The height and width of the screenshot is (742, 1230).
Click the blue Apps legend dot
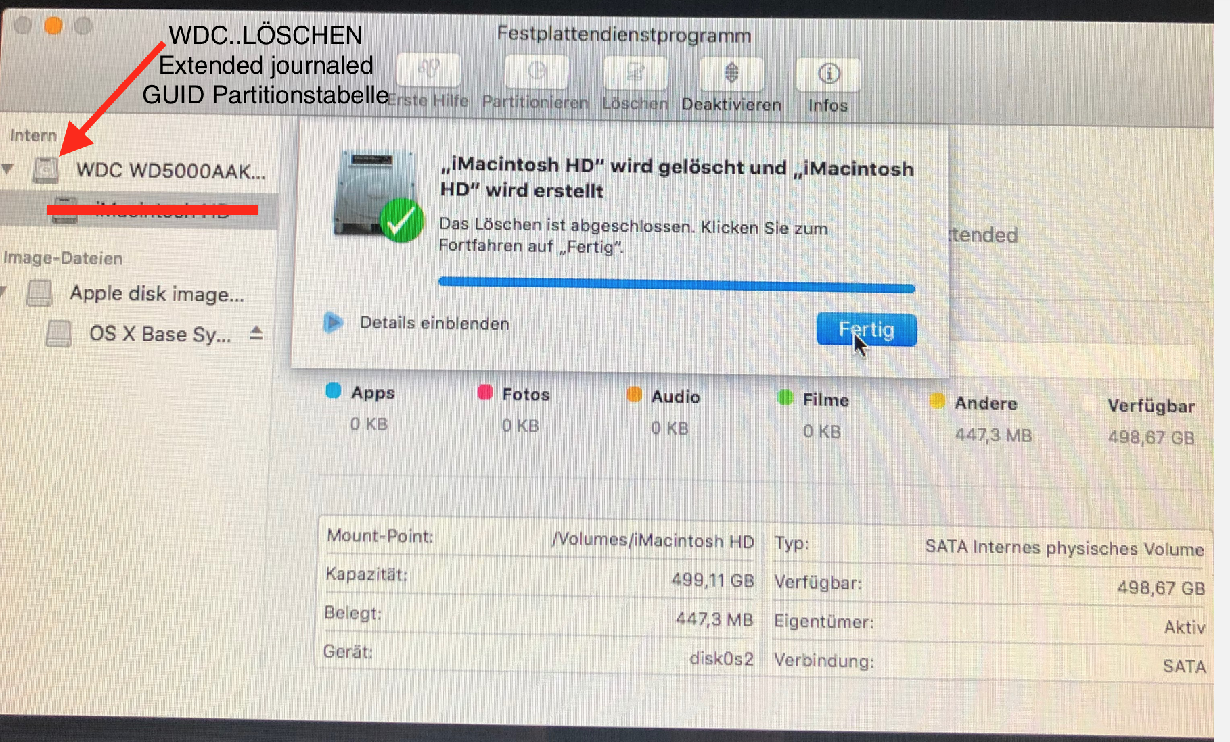tap(334, 391)
